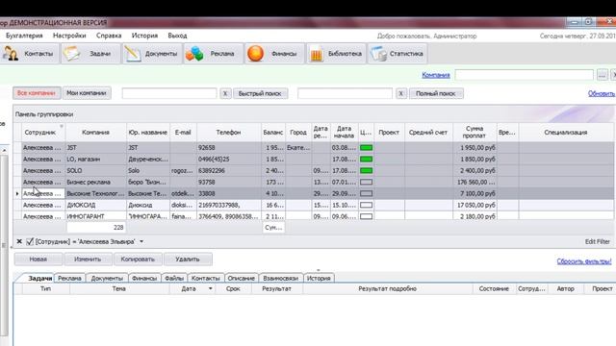
Task: Open the Контакты section icon
Action: click(x=11, y=54)
